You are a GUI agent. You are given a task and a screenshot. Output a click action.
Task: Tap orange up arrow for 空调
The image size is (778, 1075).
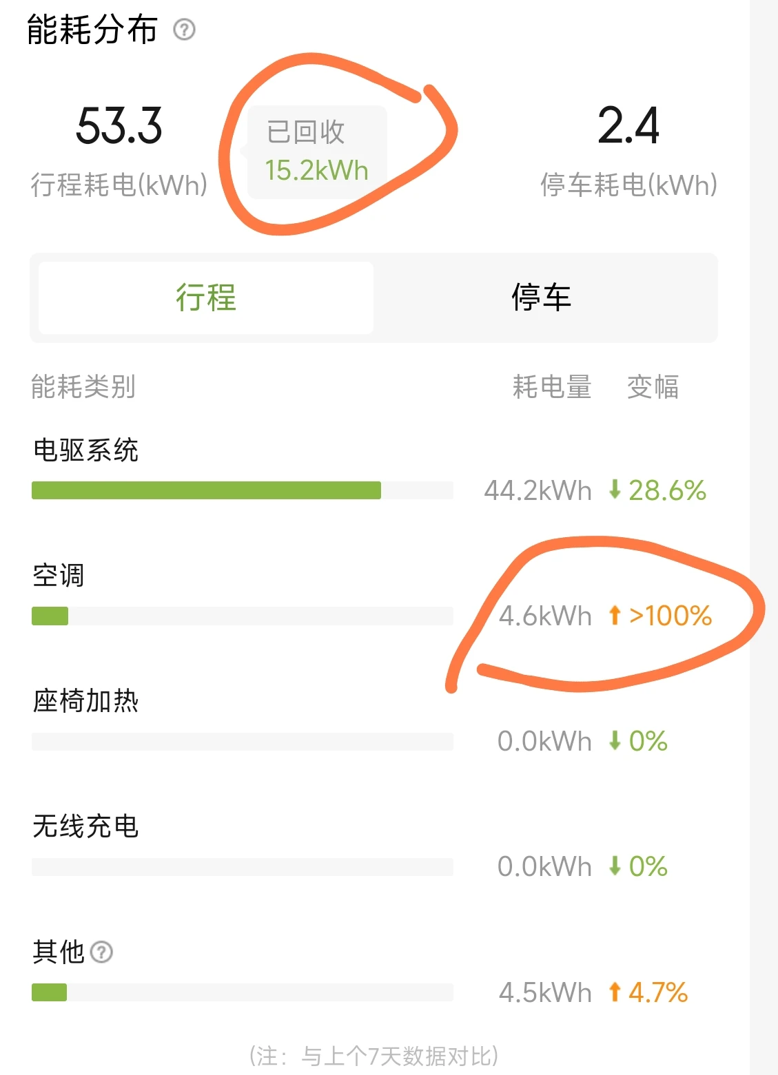615,615
